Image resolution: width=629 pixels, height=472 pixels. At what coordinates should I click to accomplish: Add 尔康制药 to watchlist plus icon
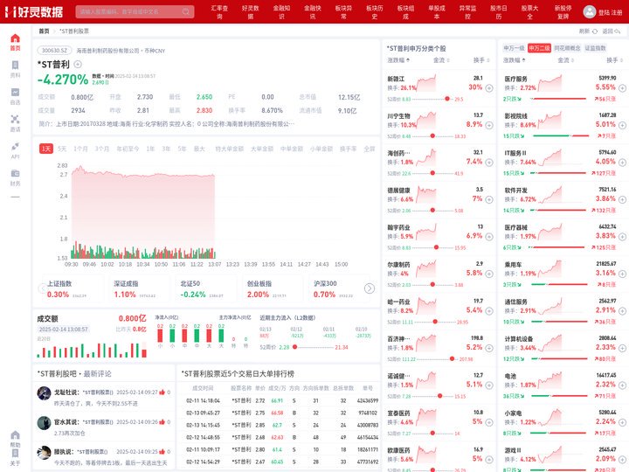point(489,274)
